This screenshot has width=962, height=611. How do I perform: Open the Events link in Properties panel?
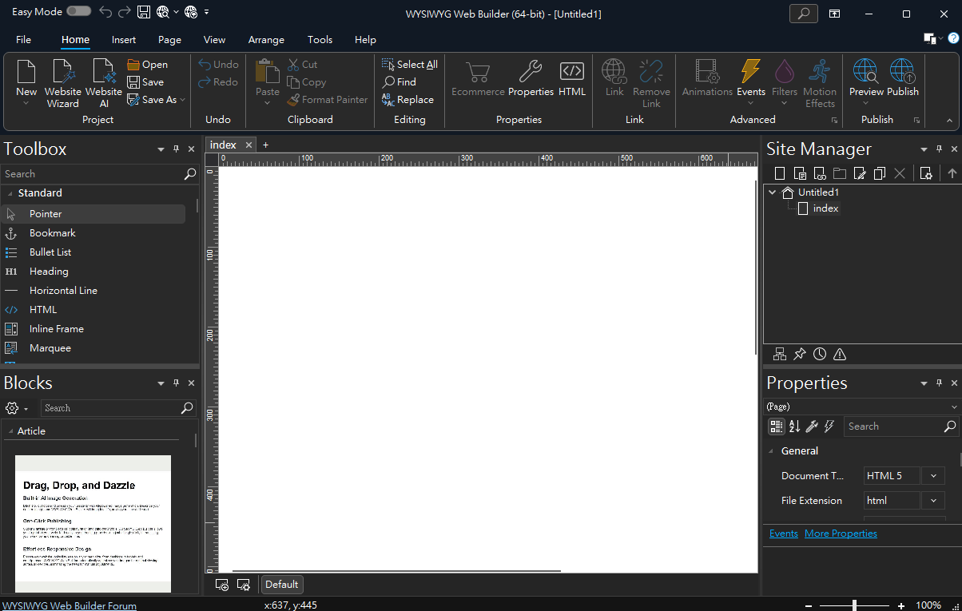point(783,534)
